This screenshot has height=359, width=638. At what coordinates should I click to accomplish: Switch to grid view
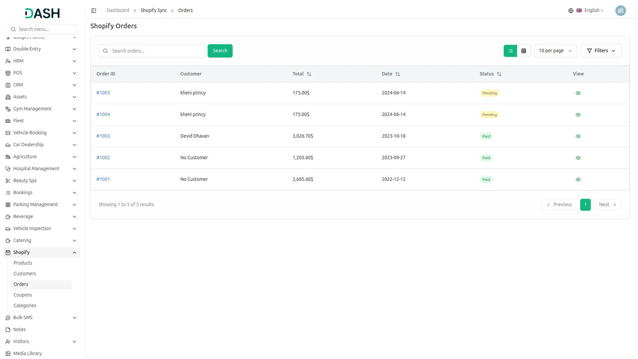(x=524, y=51)
